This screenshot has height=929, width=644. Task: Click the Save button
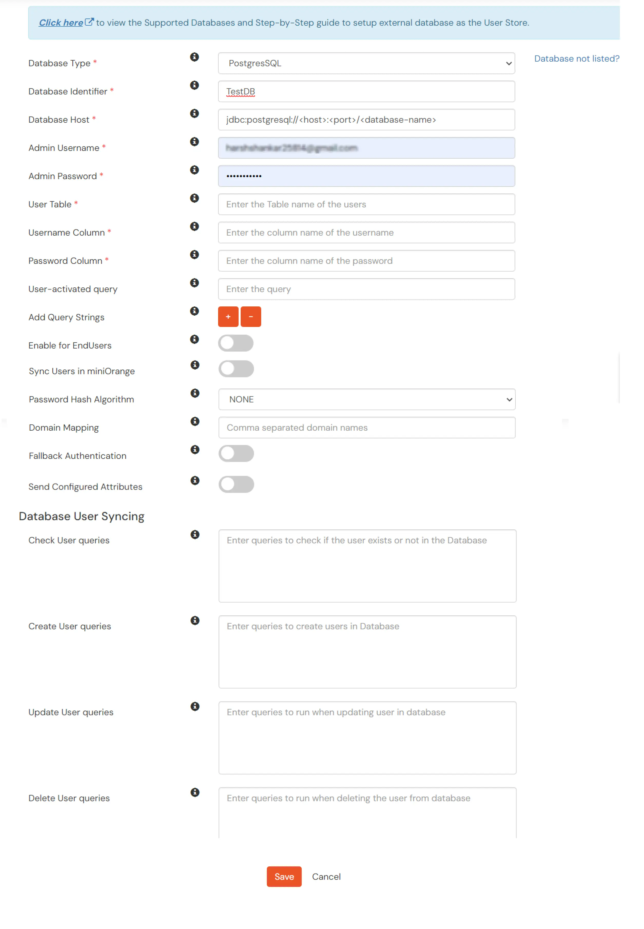click(x=284, y=877)
